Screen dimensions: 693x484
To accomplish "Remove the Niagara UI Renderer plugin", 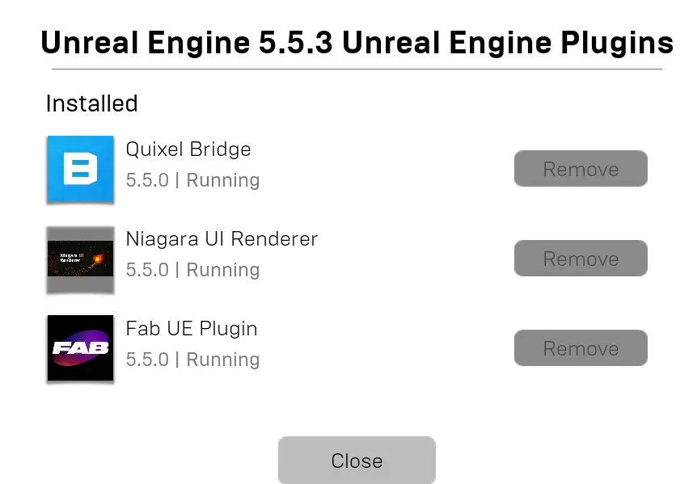I will click(581, 259).
